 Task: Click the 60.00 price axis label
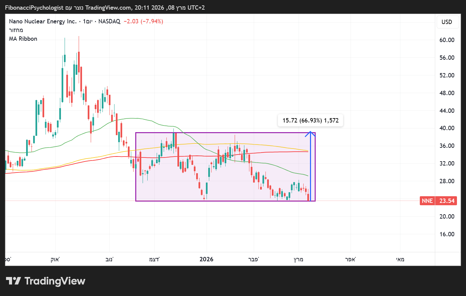pyautogui.click(x=447, y=40)
